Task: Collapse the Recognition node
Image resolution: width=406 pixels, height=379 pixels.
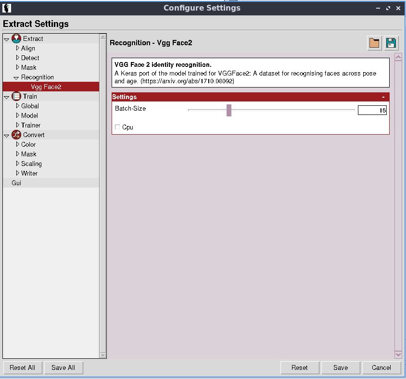Action: (x=16, y=78)
